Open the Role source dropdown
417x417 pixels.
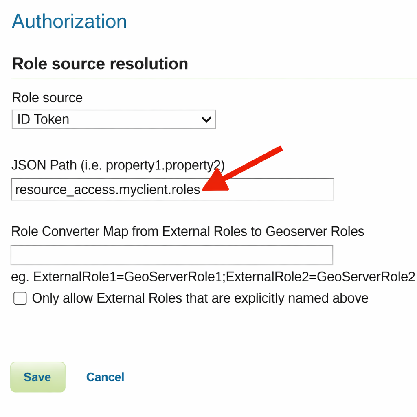tap(113, 119)
